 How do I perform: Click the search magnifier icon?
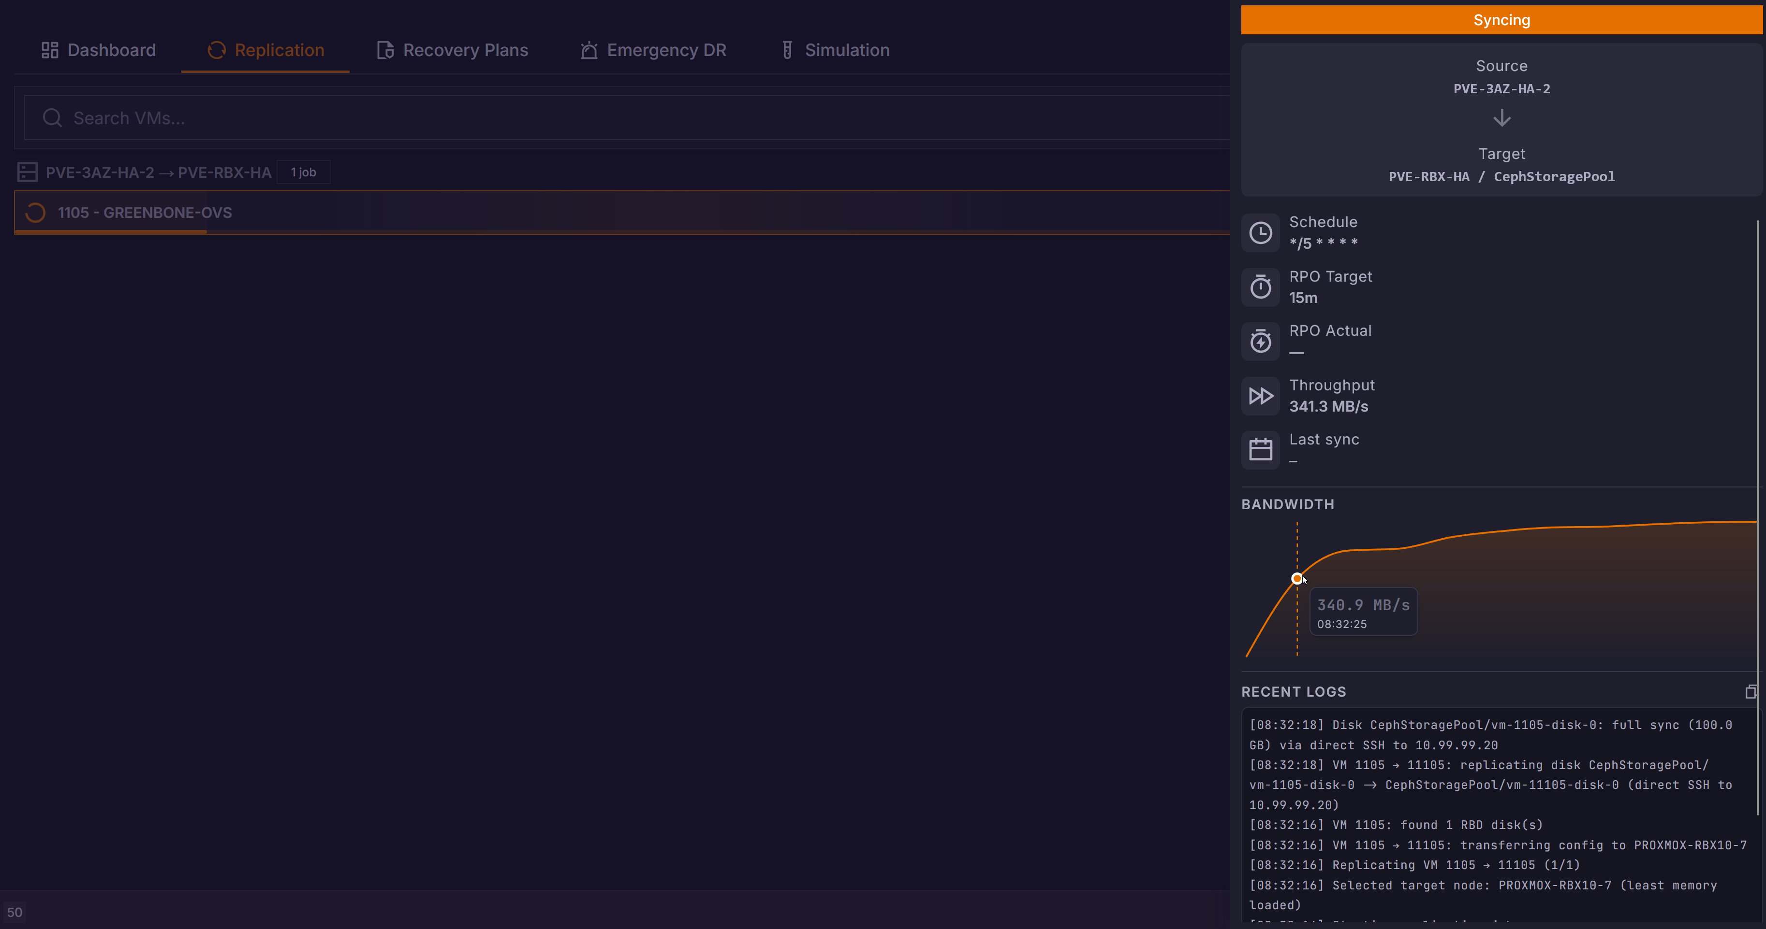pyautogui.click(x=52, y=118)
